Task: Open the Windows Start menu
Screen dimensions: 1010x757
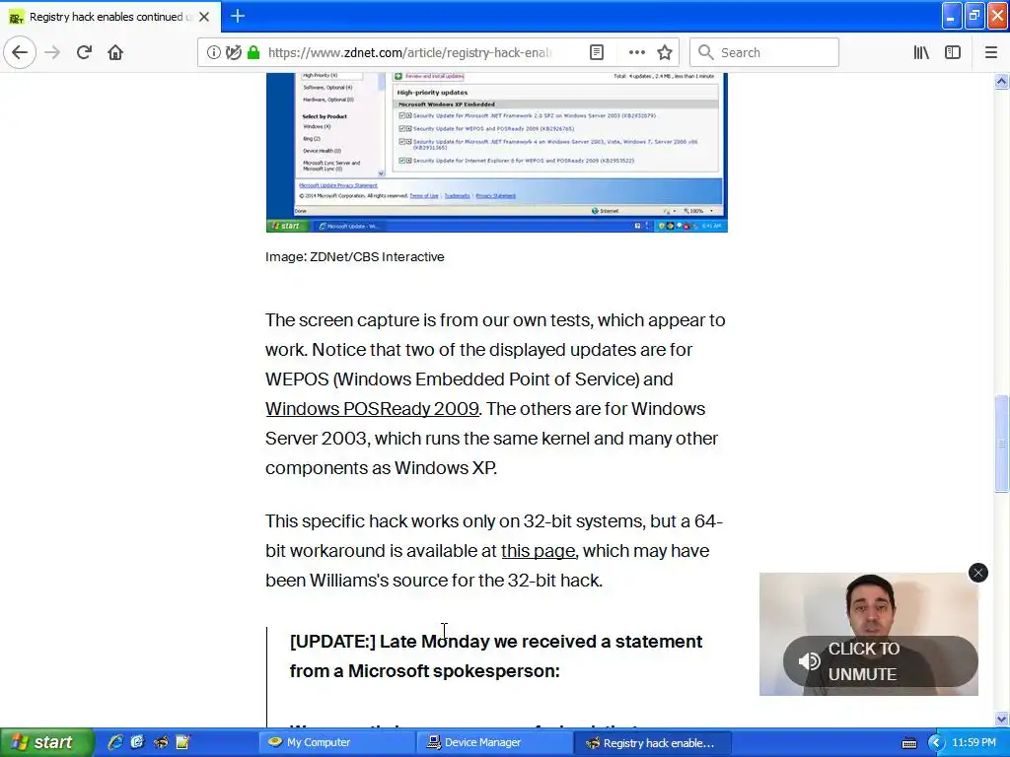Action: (46, 743)
